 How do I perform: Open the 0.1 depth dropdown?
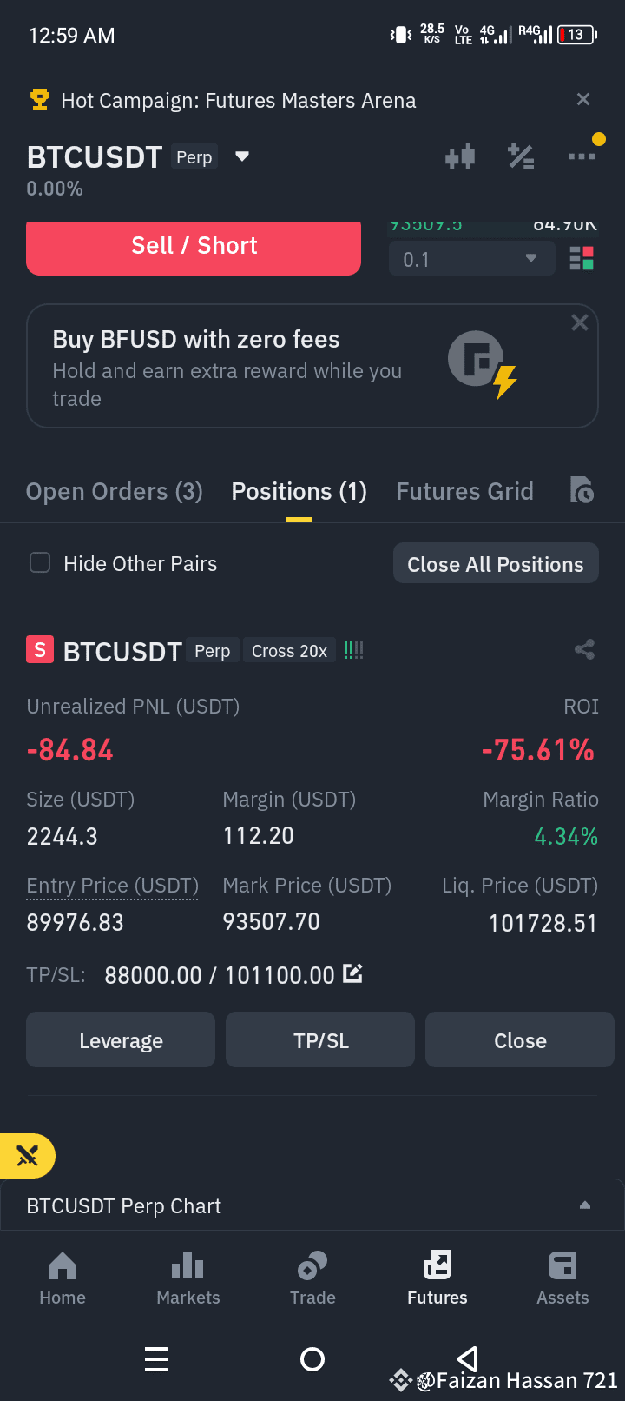click(471, 259)
